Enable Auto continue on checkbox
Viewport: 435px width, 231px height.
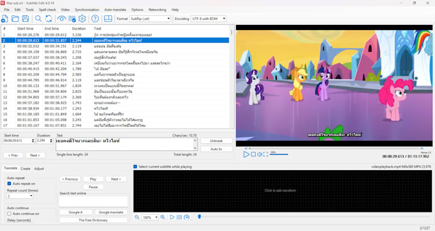(x=9, y=214)
